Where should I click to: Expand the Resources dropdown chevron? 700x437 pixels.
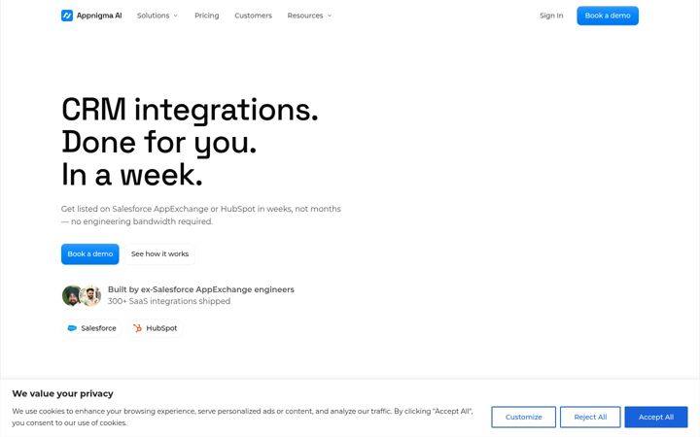330,16
